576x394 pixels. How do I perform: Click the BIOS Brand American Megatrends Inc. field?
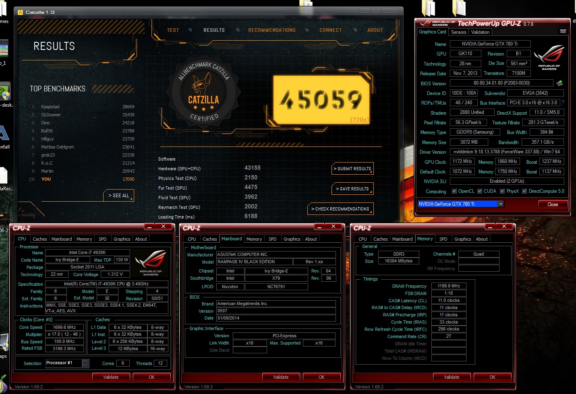coord(276,303)
